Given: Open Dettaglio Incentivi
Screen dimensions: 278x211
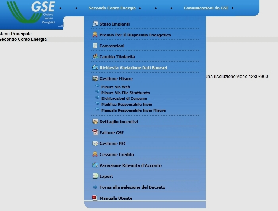Looking at the screenshot, I should (119, 122).
